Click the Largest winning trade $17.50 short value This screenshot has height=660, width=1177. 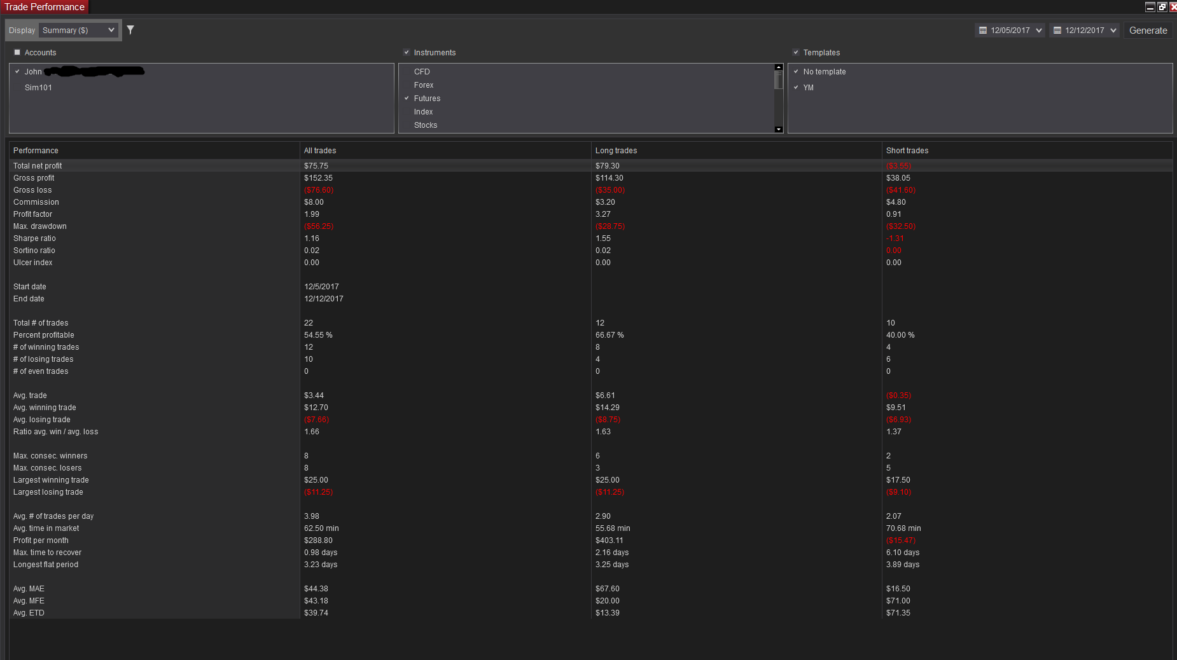(x=898, y=480)
